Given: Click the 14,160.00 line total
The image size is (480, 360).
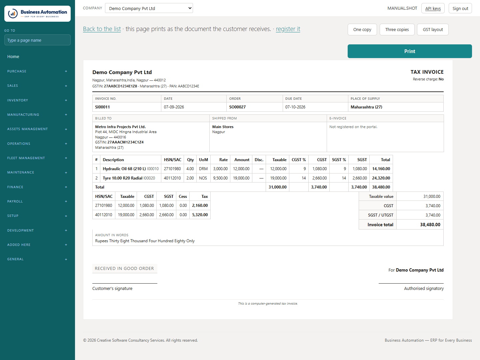Looking at the screenshot, I should (381, 169).
